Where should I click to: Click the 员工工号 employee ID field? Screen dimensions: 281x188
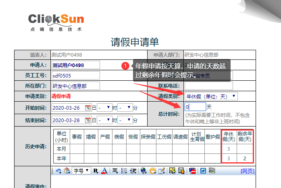tap(75, 76)
